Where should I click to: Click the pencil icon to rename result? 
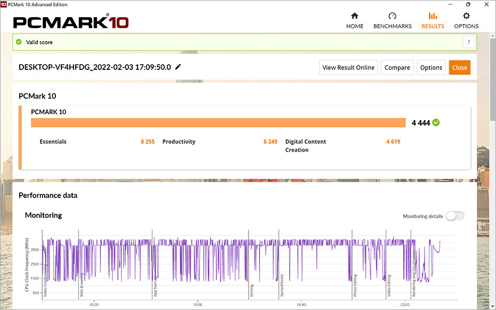pyautogui.click(x=178, y=67)
